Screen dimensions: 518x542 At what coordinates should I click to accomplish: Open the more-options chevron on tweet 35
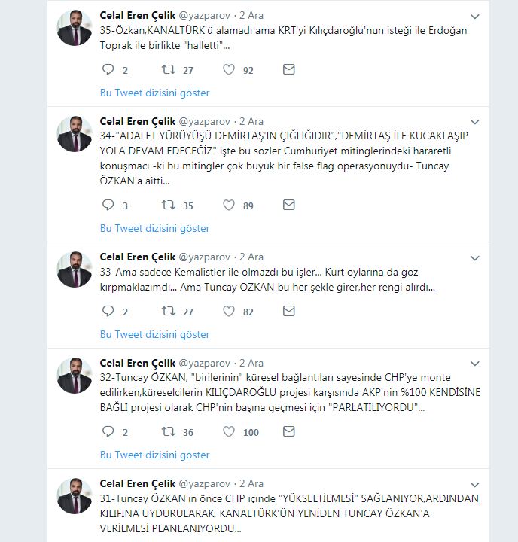click(474, 16)
